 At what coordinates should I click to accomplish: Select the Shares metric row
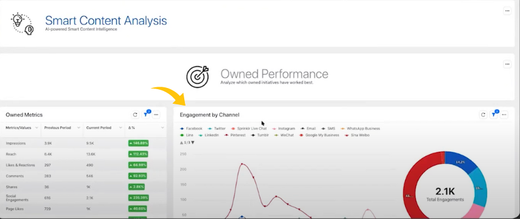pos(83,187)
